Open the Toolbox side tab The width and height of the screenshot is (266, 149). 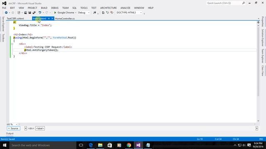pyautogui.click(x=3, y=38)
